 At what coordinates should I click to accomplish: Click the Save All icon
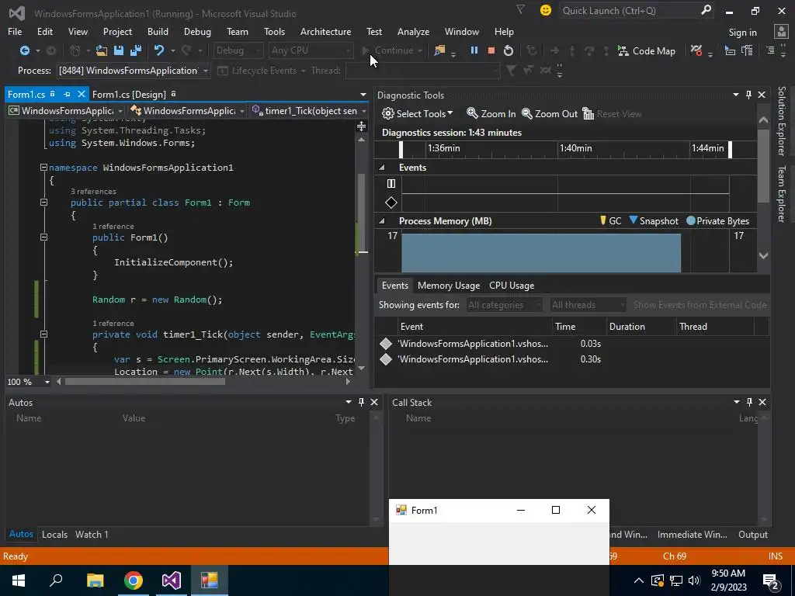click(136, 50)
